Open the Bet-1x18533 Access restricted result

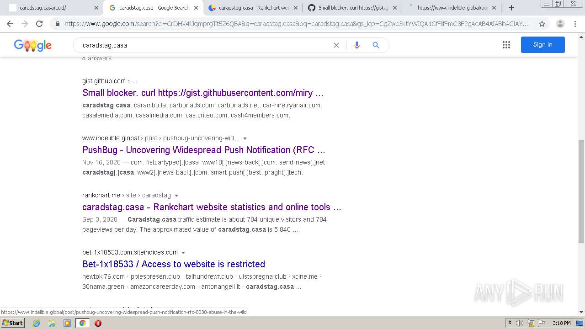point(174,264)
